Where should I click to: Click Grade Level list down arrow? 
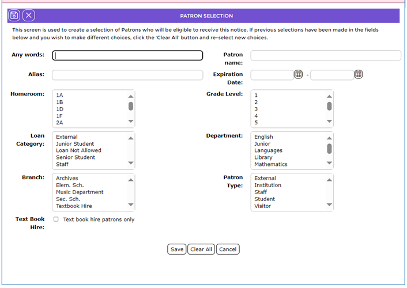pos(329,121)
